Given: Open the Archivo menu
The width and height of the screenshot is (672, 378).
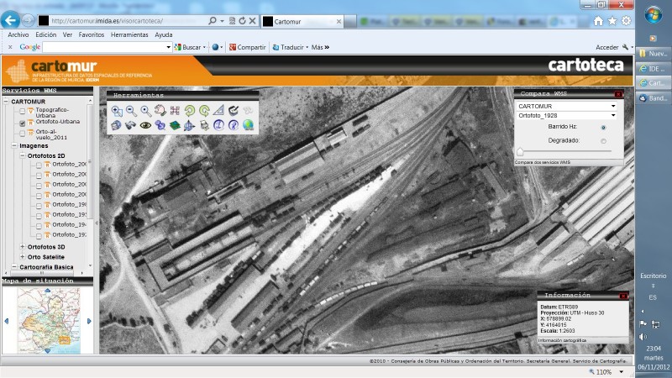Looking at the screenshot, I should (18, 34).
